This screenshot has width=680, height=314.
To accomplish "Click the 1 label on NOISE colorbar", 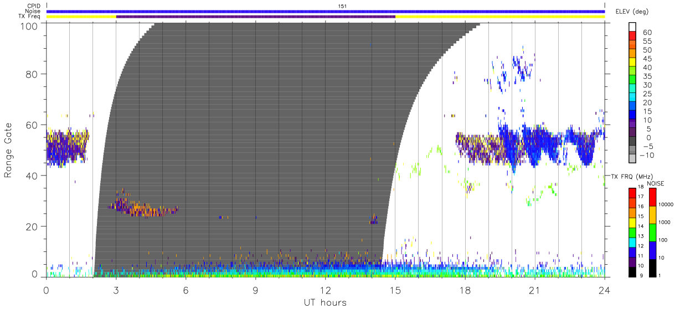I will tap(660, 275).
